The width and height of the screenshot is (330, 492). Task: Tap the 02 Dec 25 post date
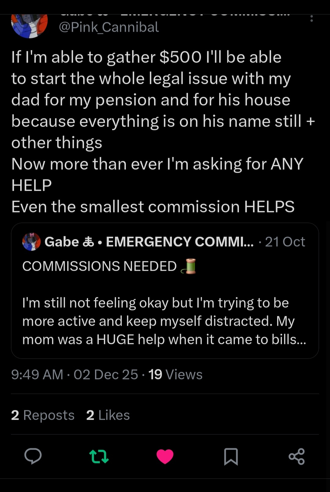[106, 374]
